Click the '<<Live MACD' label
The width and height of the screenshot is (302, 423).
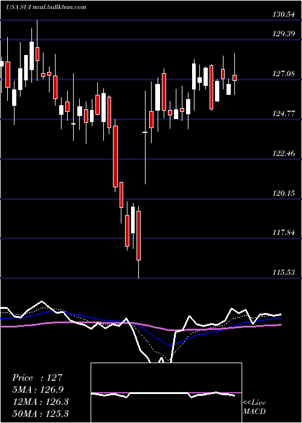click(x=254, y=407)
